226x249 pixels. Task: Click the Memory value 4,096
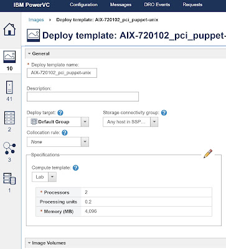pos(91,212)
